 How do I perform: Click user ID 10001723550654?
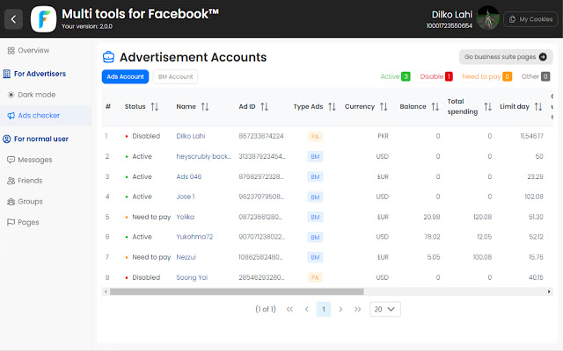pyautogui.click(x=450, y=25)
